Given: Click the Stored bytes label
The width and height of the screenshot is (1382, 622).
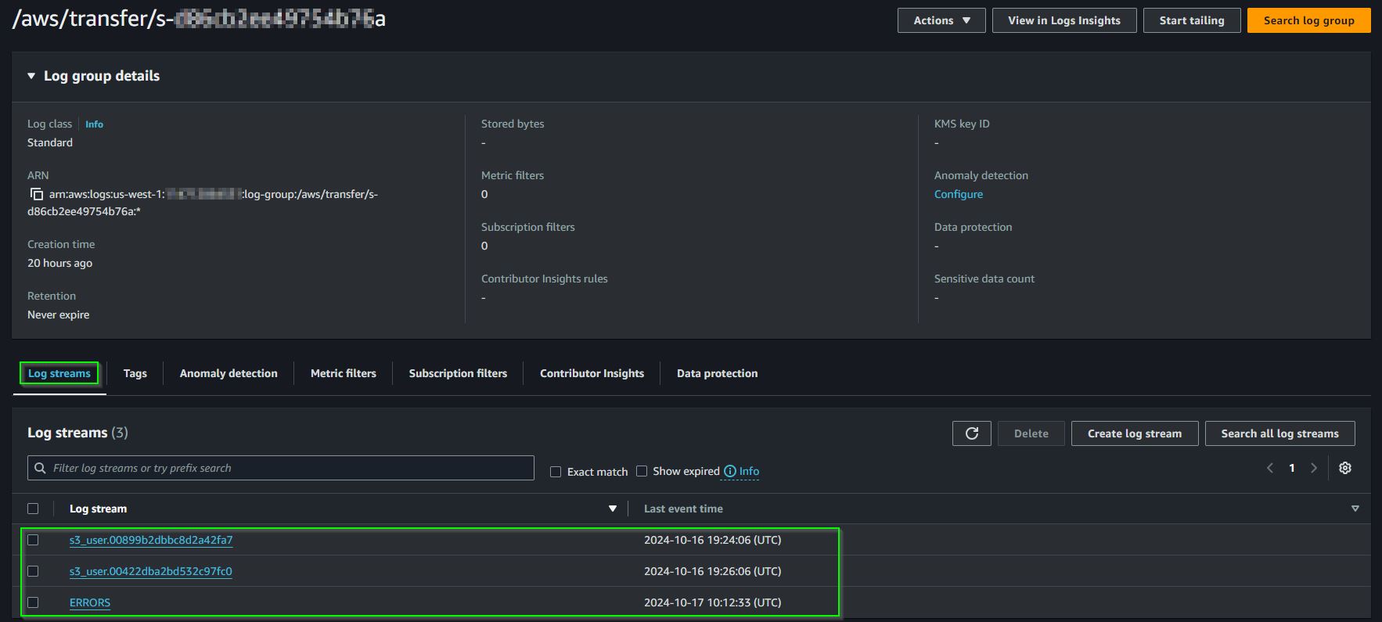Looking at the screenshot, I should click(513, 124).
